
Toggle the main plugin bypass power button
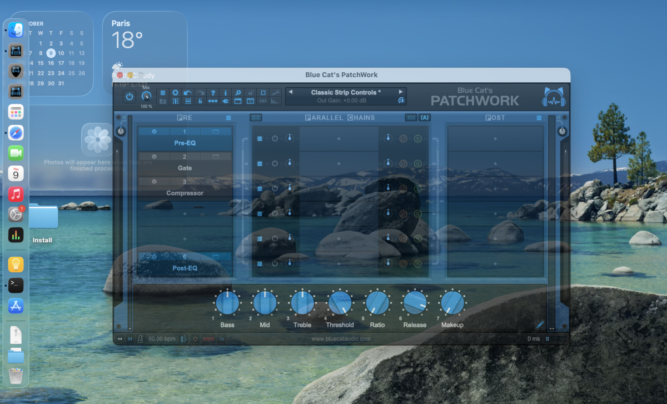tap(130, 96)
